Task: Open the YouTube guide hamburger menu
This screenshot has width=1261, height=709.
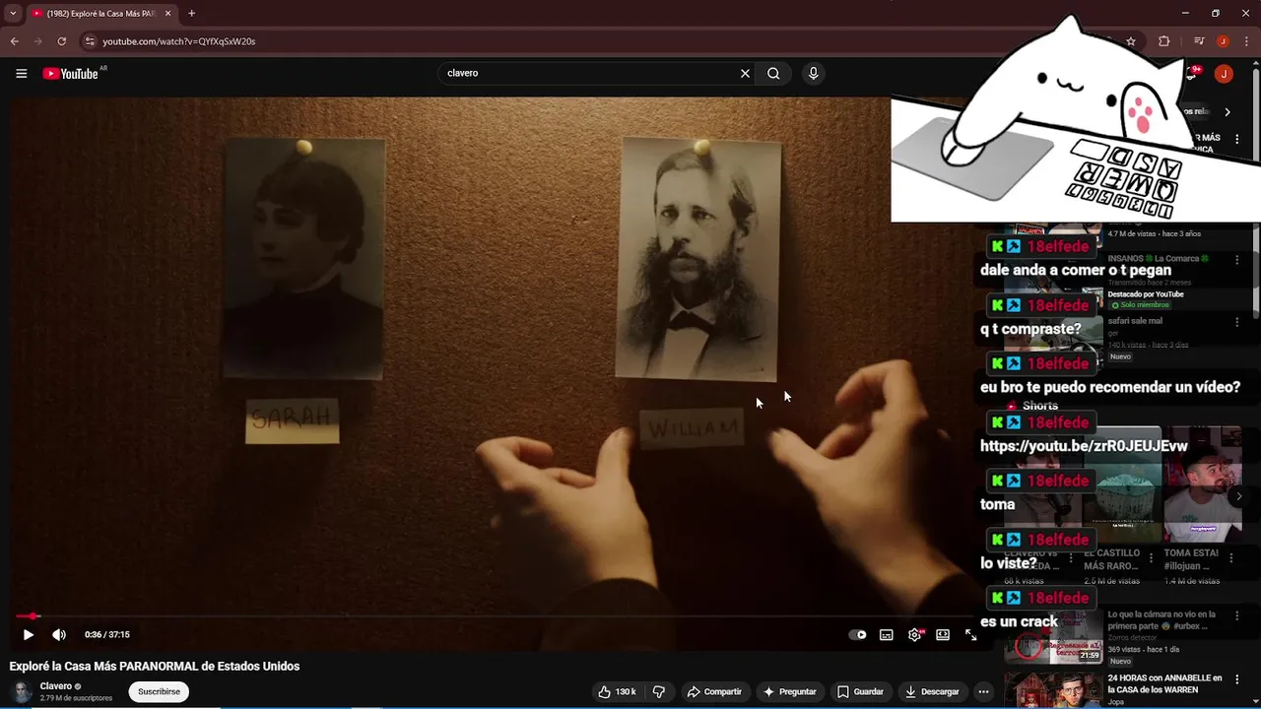Action: [x=21, y=73]
